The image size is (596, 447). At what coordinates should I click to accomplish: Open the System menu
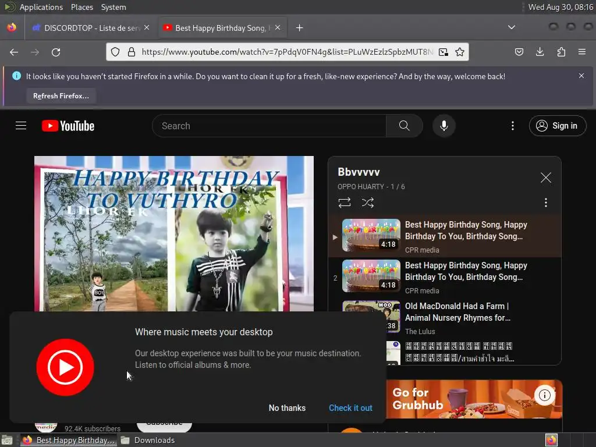113,7
